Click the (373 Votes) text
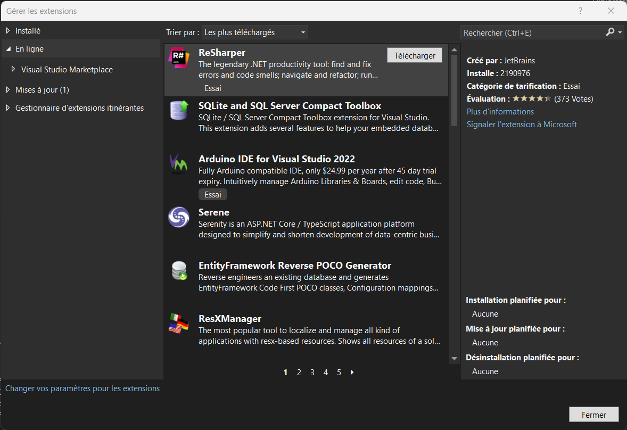The width and height of the screenshot is (627, 430). pos(574,98)
